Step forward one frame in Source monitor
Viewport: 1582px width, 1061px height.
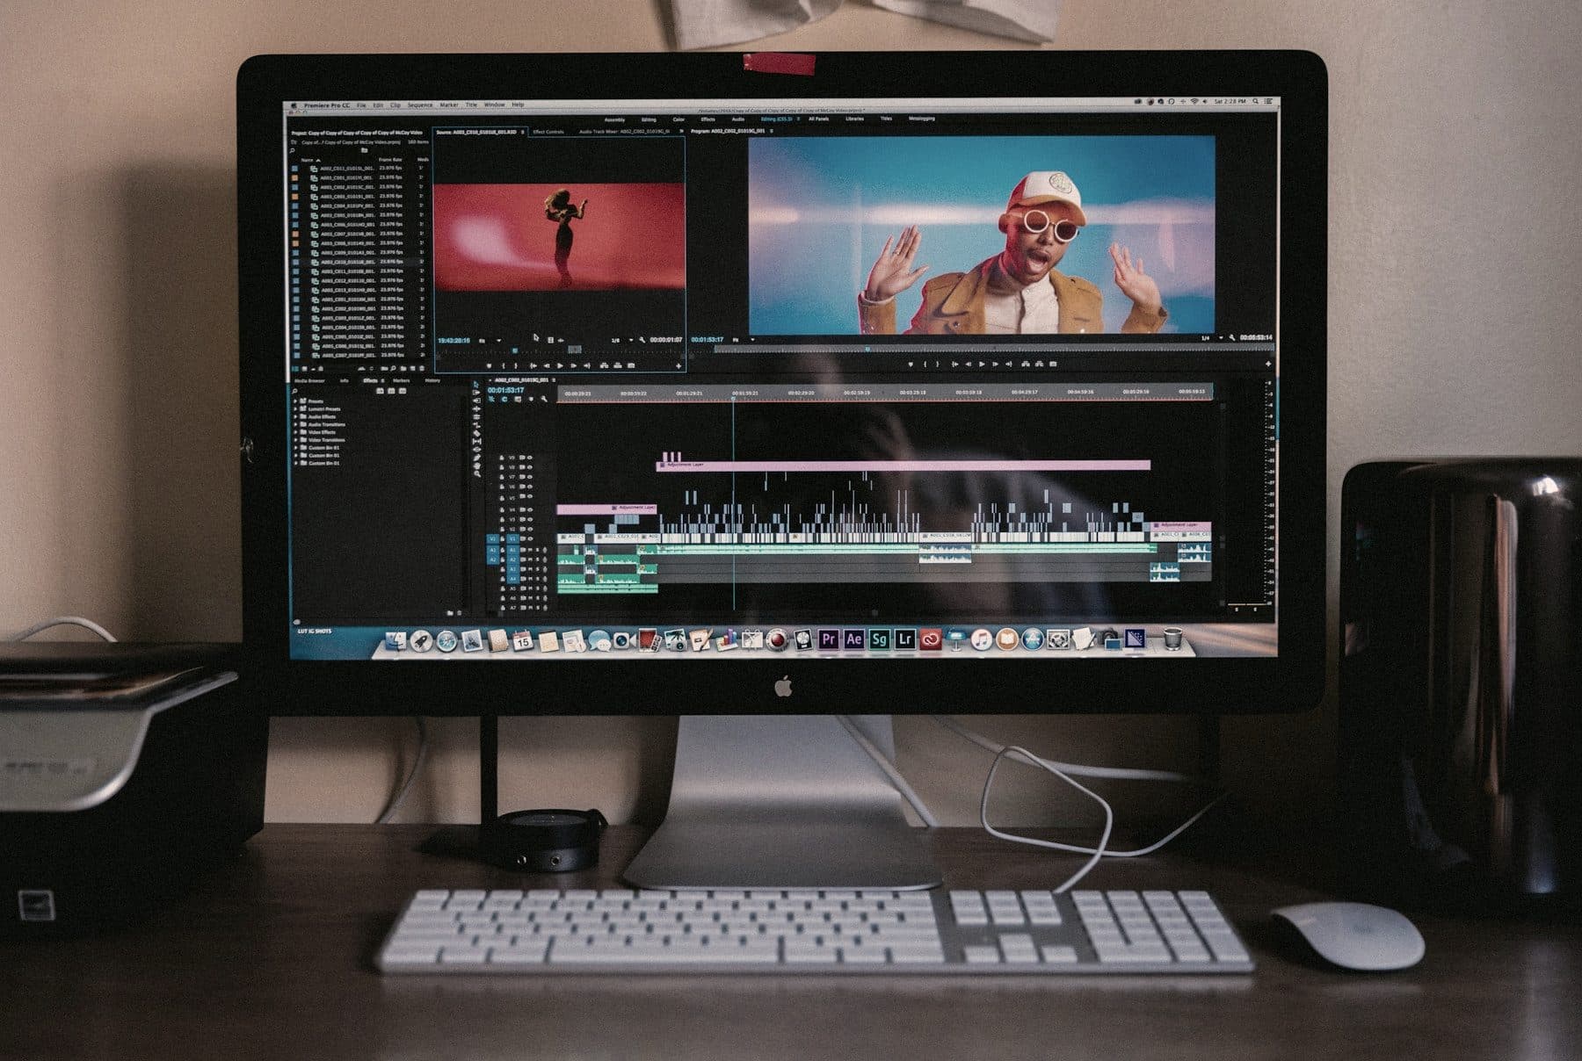tap(574, 365)
